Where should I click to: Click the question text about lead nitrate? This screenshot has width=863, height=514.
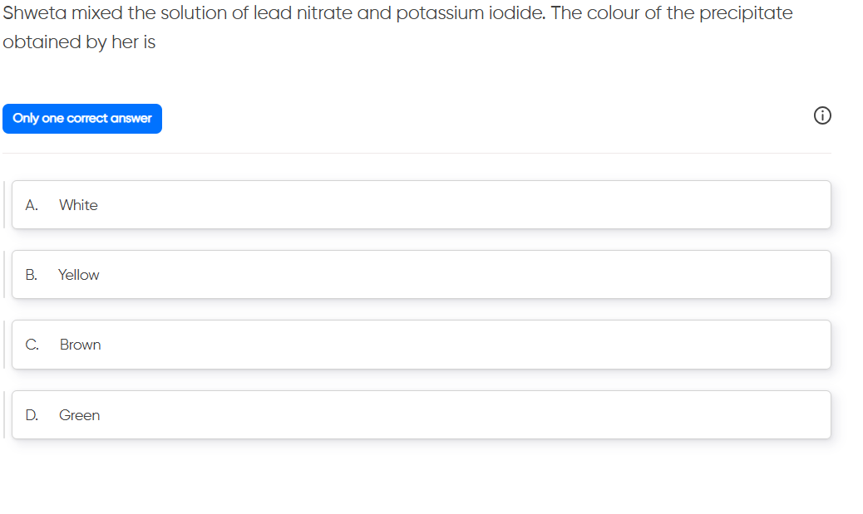tap(397, 13)
